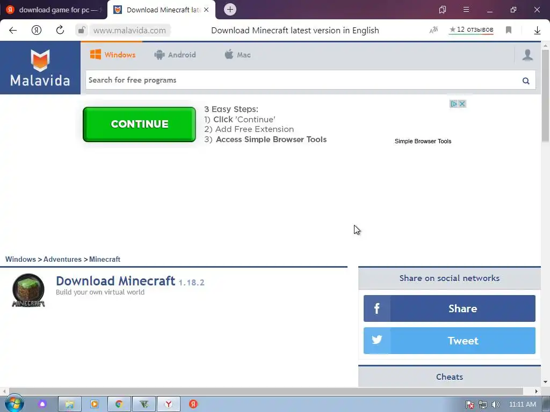Click the Share on social networks header
This screenshot has height=412, width=550.
(x=450, y=278)
